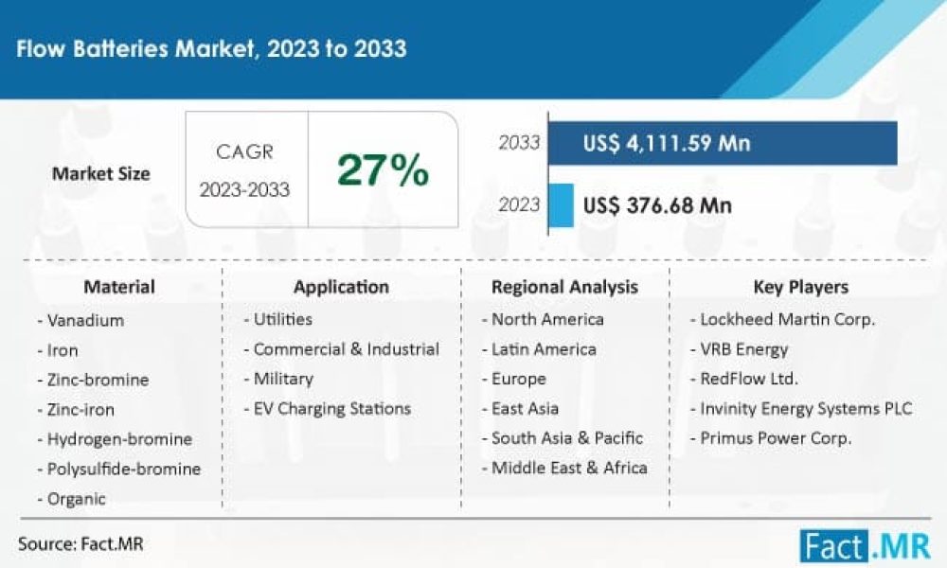This screenshot has height=568, width=947.
Task: Click 'Utilities' under Application
Action: [x=282, y=319]
